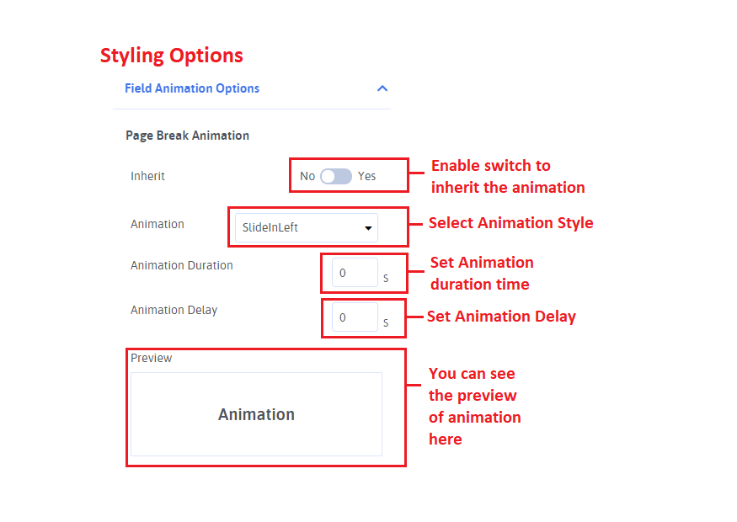This screenshot has width=737, height=522.
Task: Click the "Select Animation Style" annotation text
Action: [x=510, y=223]
